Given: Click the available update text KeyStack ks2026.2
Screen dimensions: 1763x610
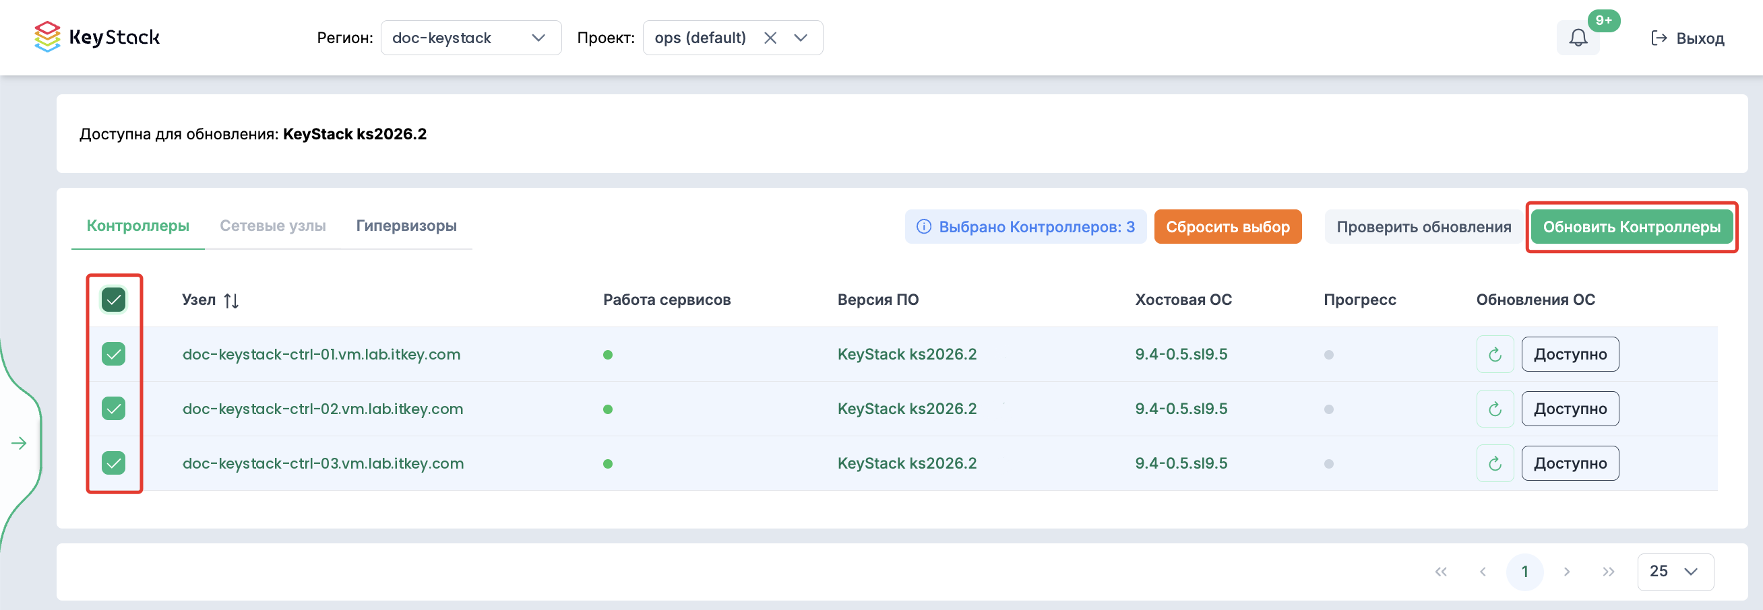Looking at the screenshot, I should [354, 134].
